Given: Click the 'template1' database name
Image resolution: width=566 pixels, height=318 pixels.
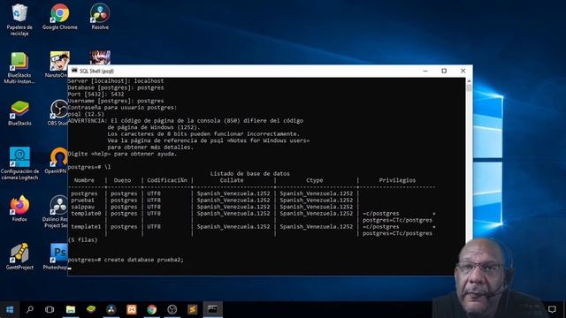Looking at the screenshot, I should pyautogui.click(x=86, y=227).
